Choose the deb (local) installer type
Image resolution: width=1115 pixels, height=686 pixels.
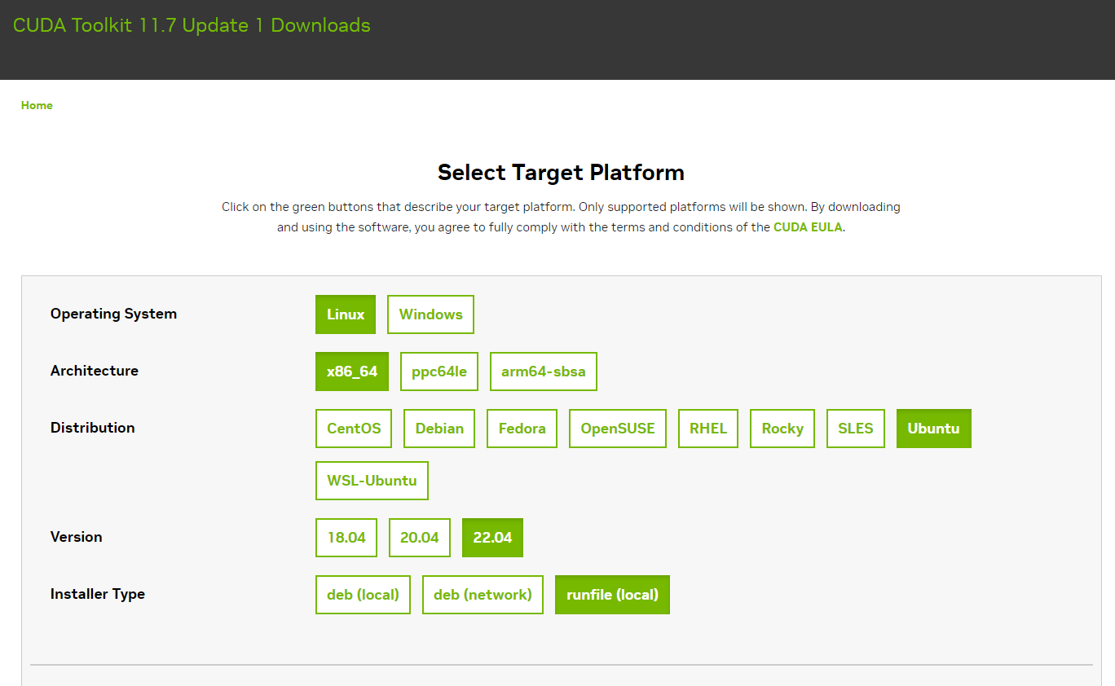(363, 595)
